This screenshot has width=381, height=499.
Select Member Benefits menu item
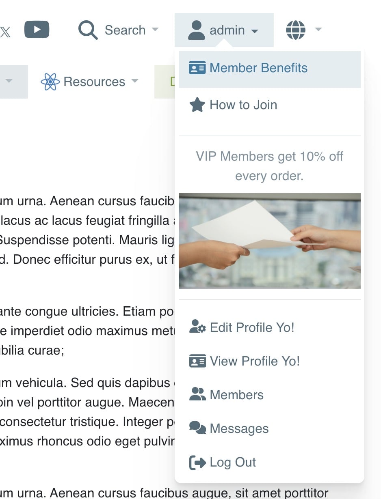258,68
